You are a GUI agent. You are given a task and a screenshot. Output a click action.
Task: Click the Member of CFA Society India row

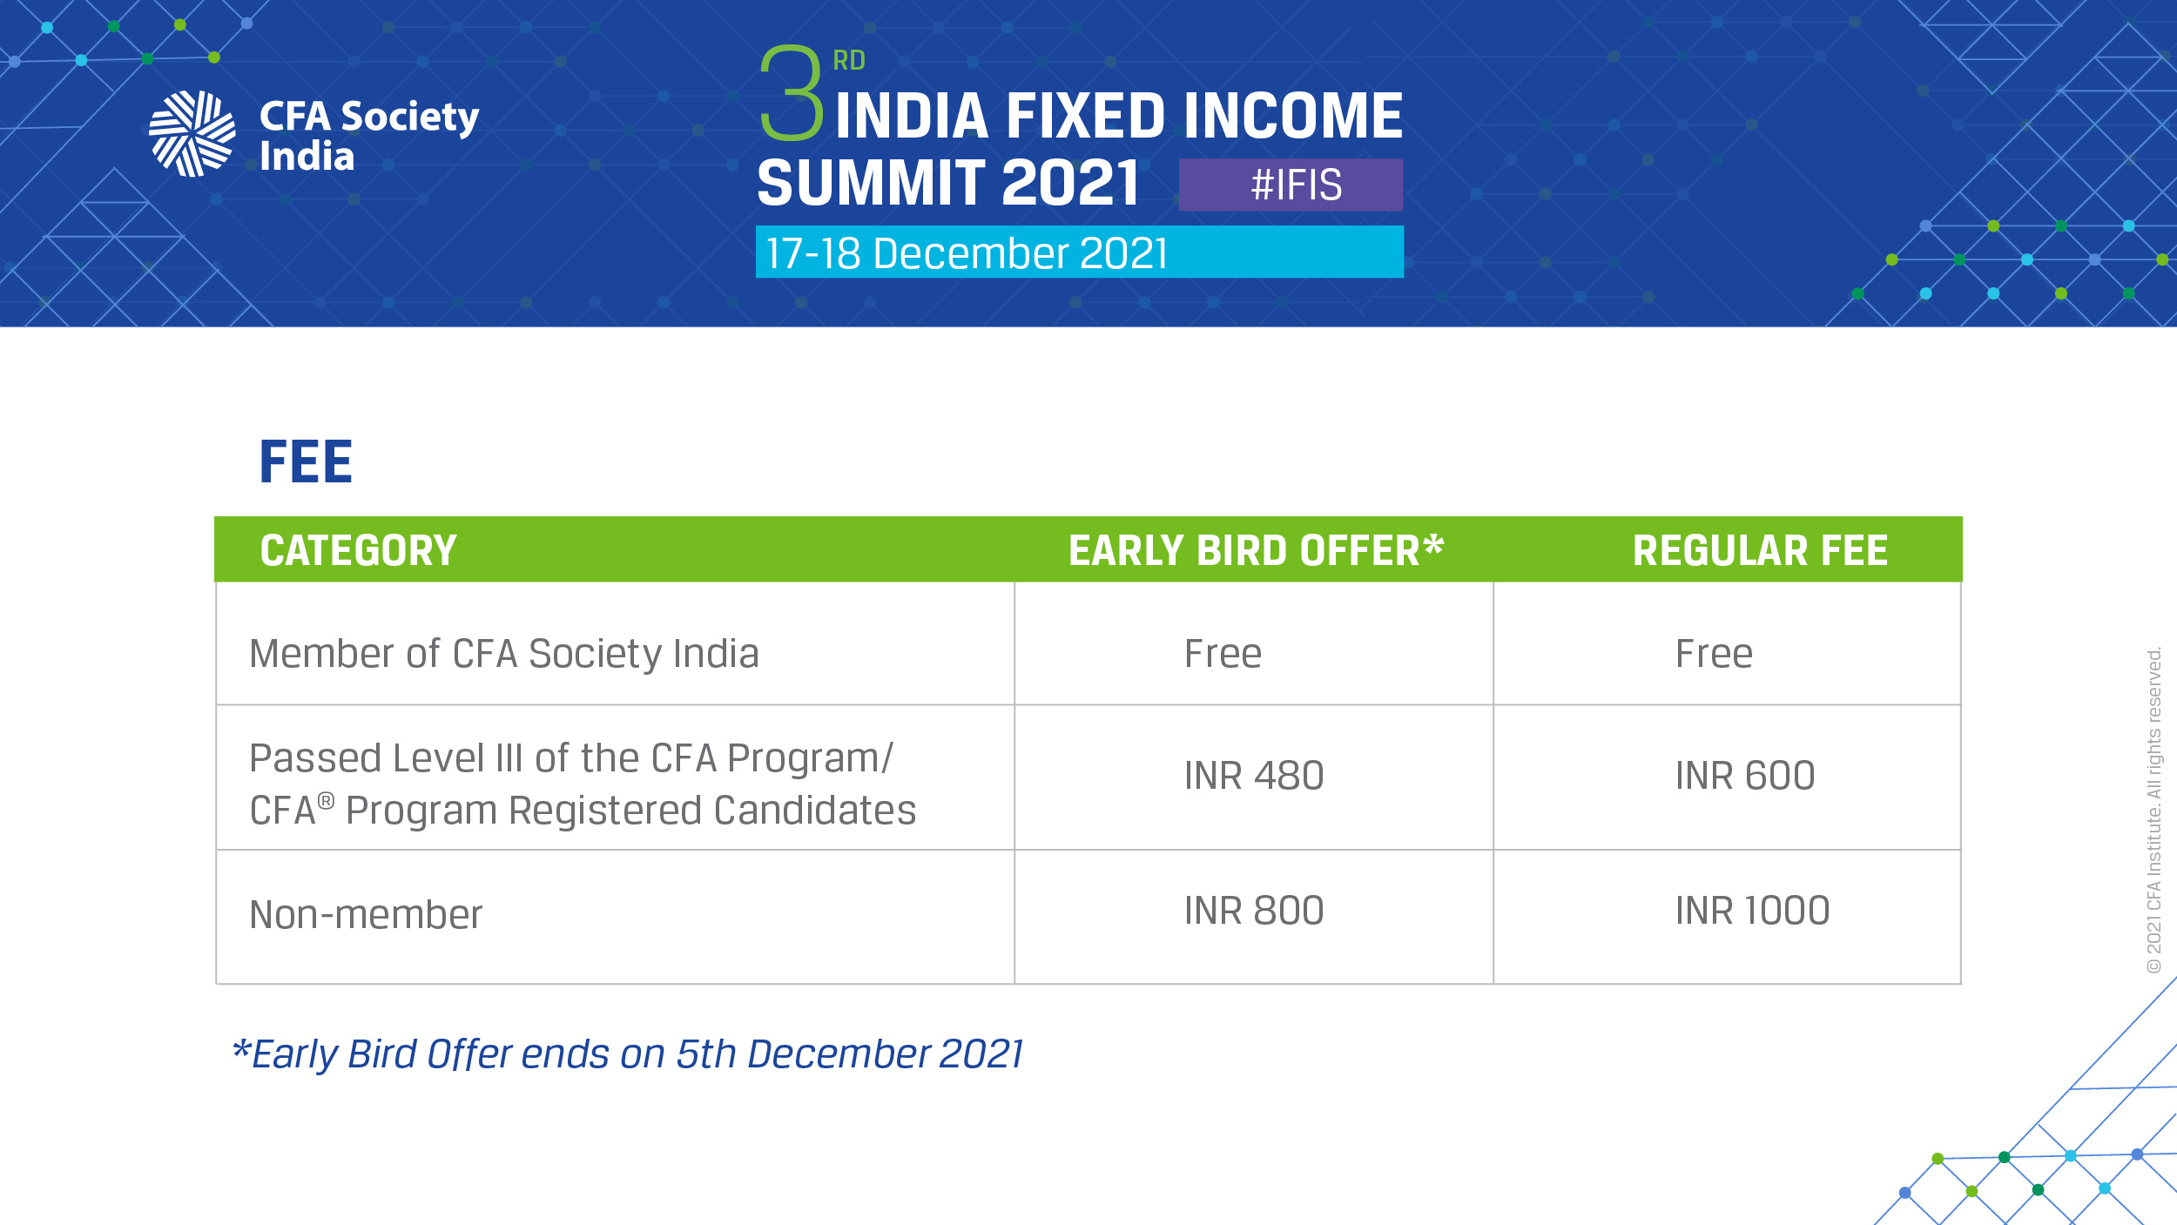(503, 653)
